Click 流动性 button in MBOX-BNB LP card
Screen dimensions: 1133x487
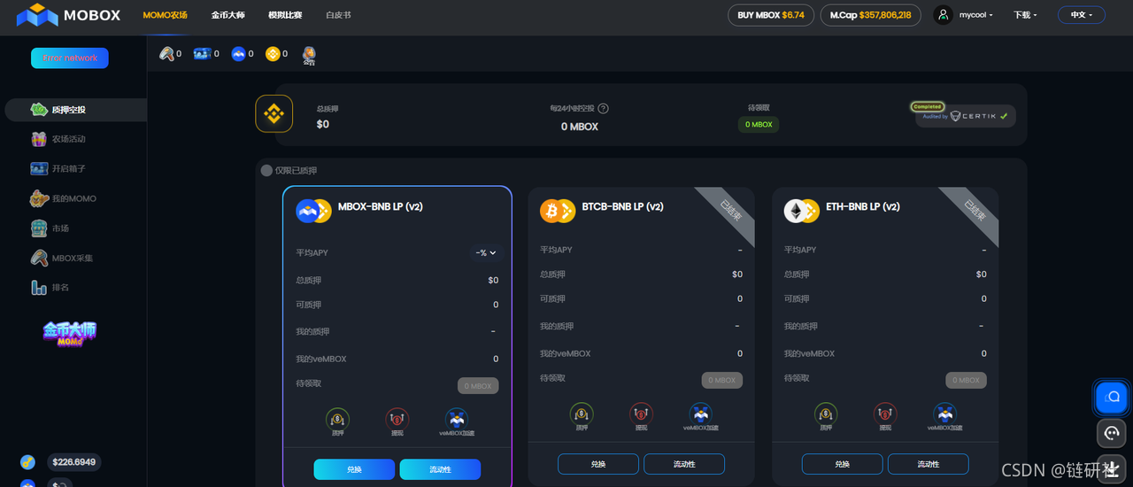pos(440,469)
